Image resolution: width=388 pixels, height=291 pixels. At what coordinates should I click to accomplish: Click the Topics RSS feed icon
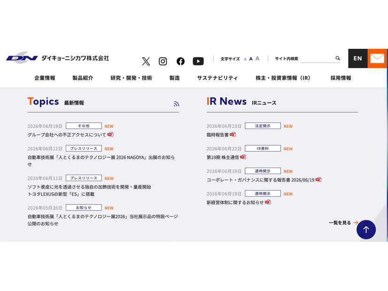[x=176, y=104]
